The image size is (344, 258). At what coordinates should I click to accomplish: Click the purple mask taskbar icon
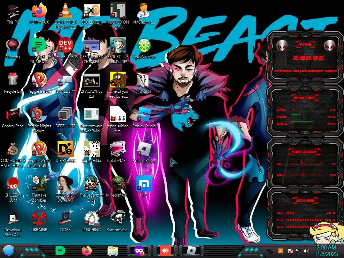click(139, 251)
